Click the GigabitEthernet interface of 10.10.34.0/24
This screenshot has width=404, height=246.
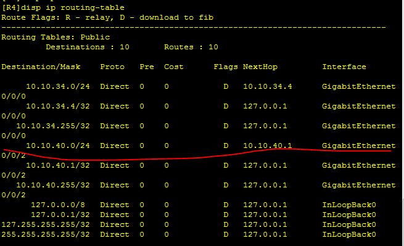359,86
